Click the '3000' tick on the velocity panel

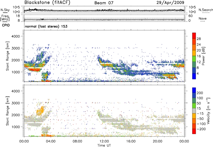[x=15, y=103]
